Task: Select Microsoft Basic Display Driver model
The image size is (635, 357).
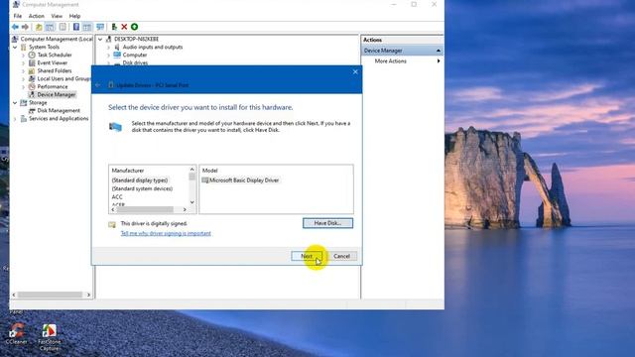Action: pos(240,180)
